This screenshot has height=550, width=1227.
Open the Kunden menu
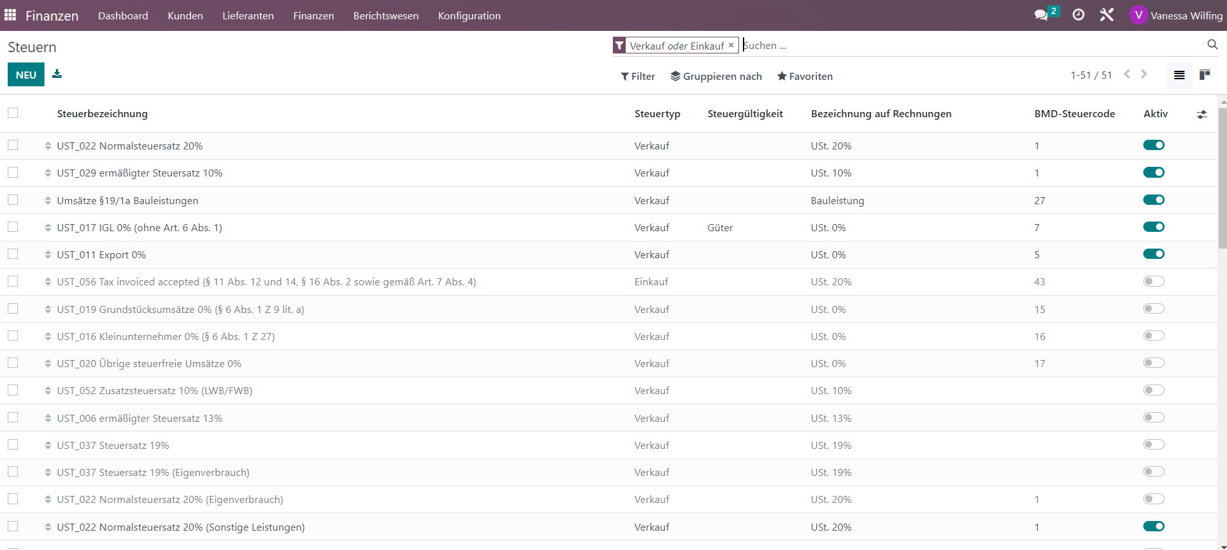[x=185, y=15]
